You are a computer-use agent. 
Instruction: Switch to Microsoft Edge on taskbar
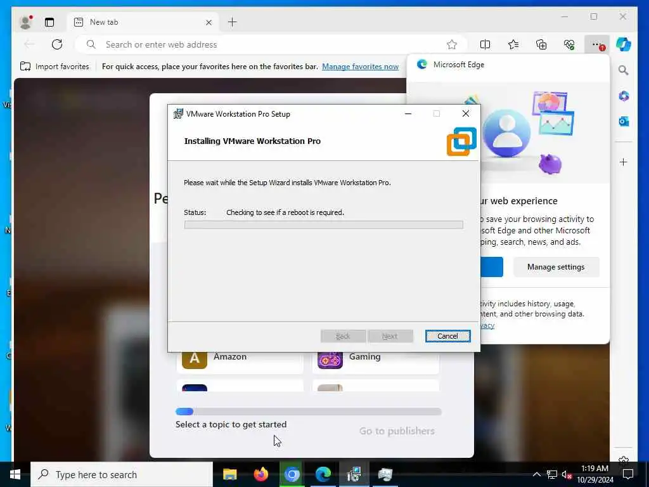(323, 474)
